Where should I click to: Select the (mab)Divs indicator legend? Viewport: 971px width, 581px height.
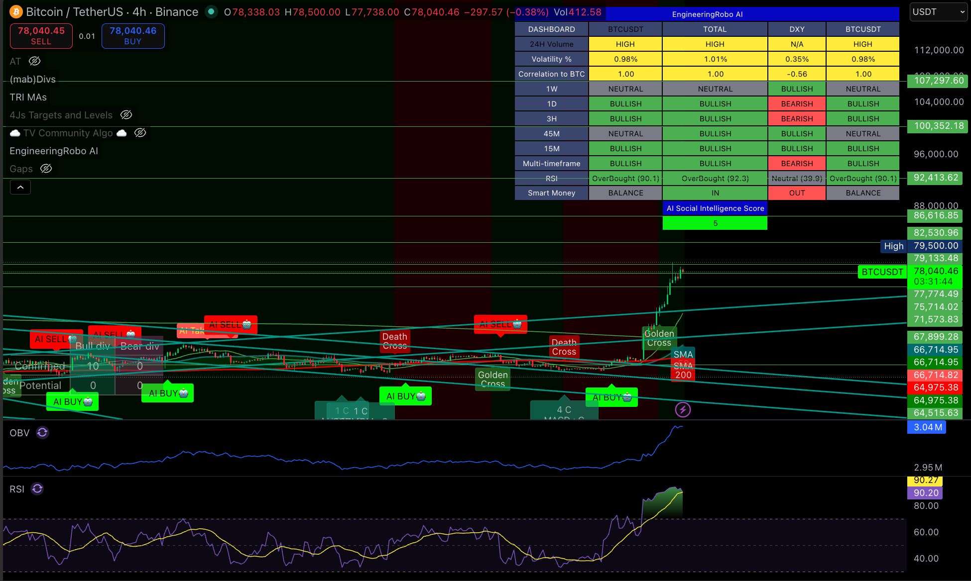33,79
